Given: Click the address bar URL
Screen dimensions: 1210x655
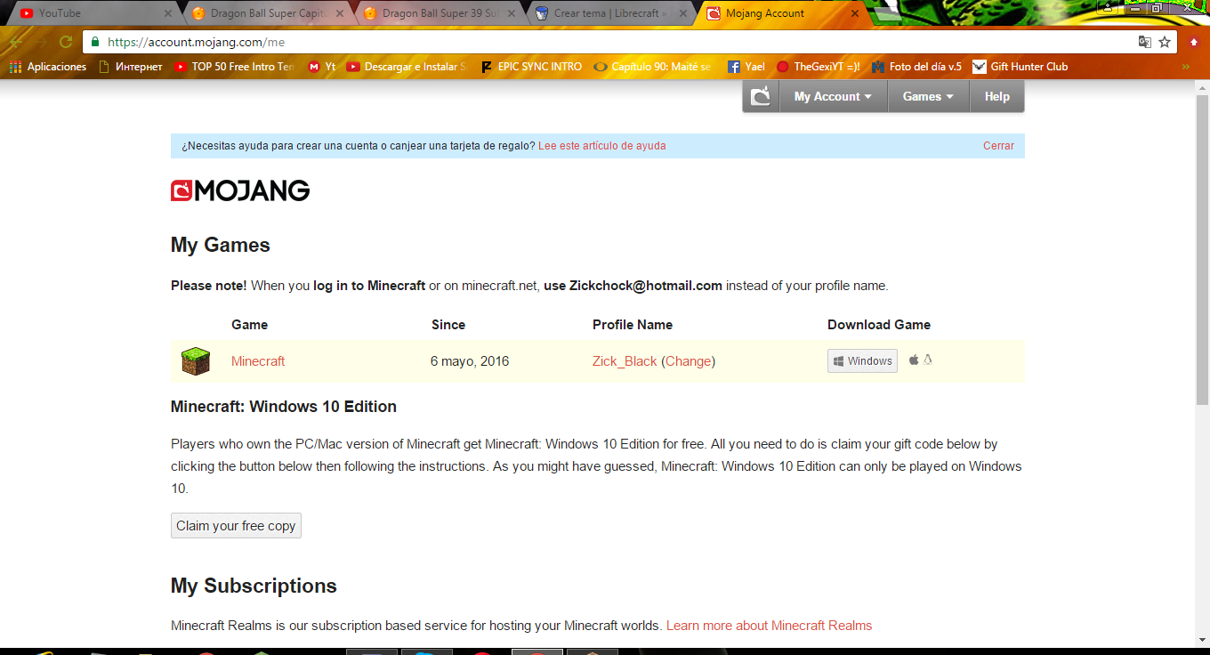Looking at the screenshot, I should pos(196,42).
